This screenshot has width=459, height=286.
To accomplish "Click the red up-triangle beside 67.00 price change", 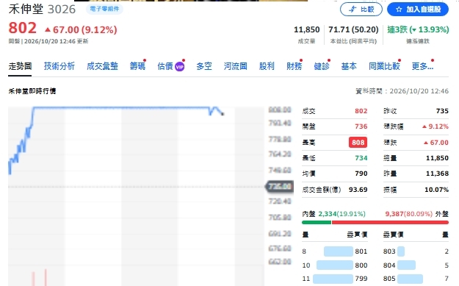I will point(48,29).
